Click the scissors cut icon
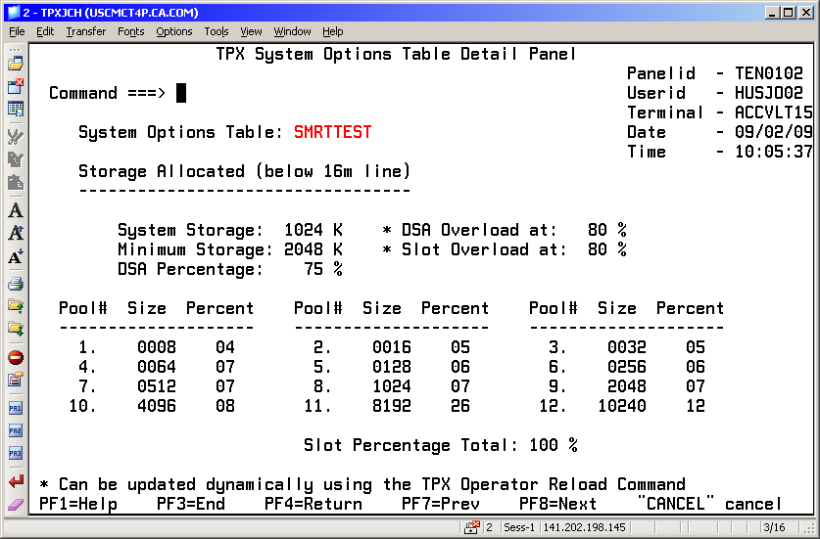820x539 pixels. 16,136
